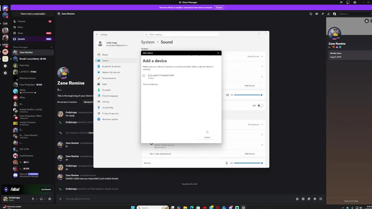Click the attach file plus in message bar

click(60, 199)
